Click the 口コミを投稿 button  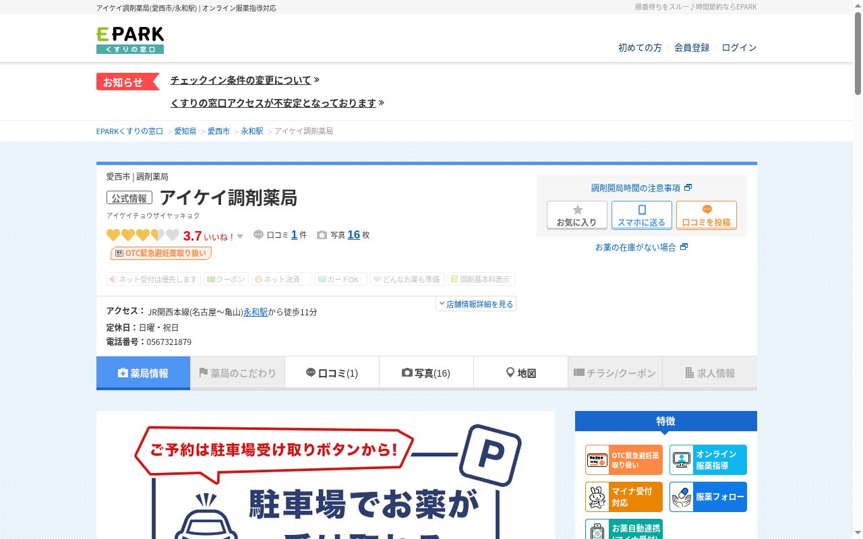707,216
